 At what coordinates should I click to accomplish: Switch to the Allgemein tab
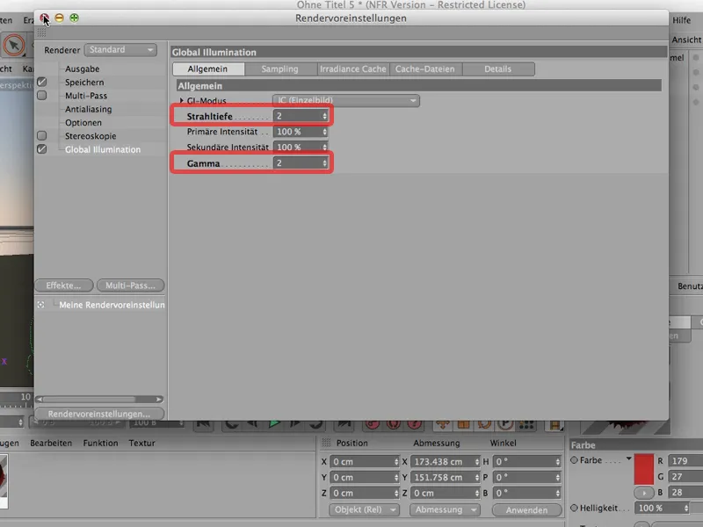(x=208, y=69)
